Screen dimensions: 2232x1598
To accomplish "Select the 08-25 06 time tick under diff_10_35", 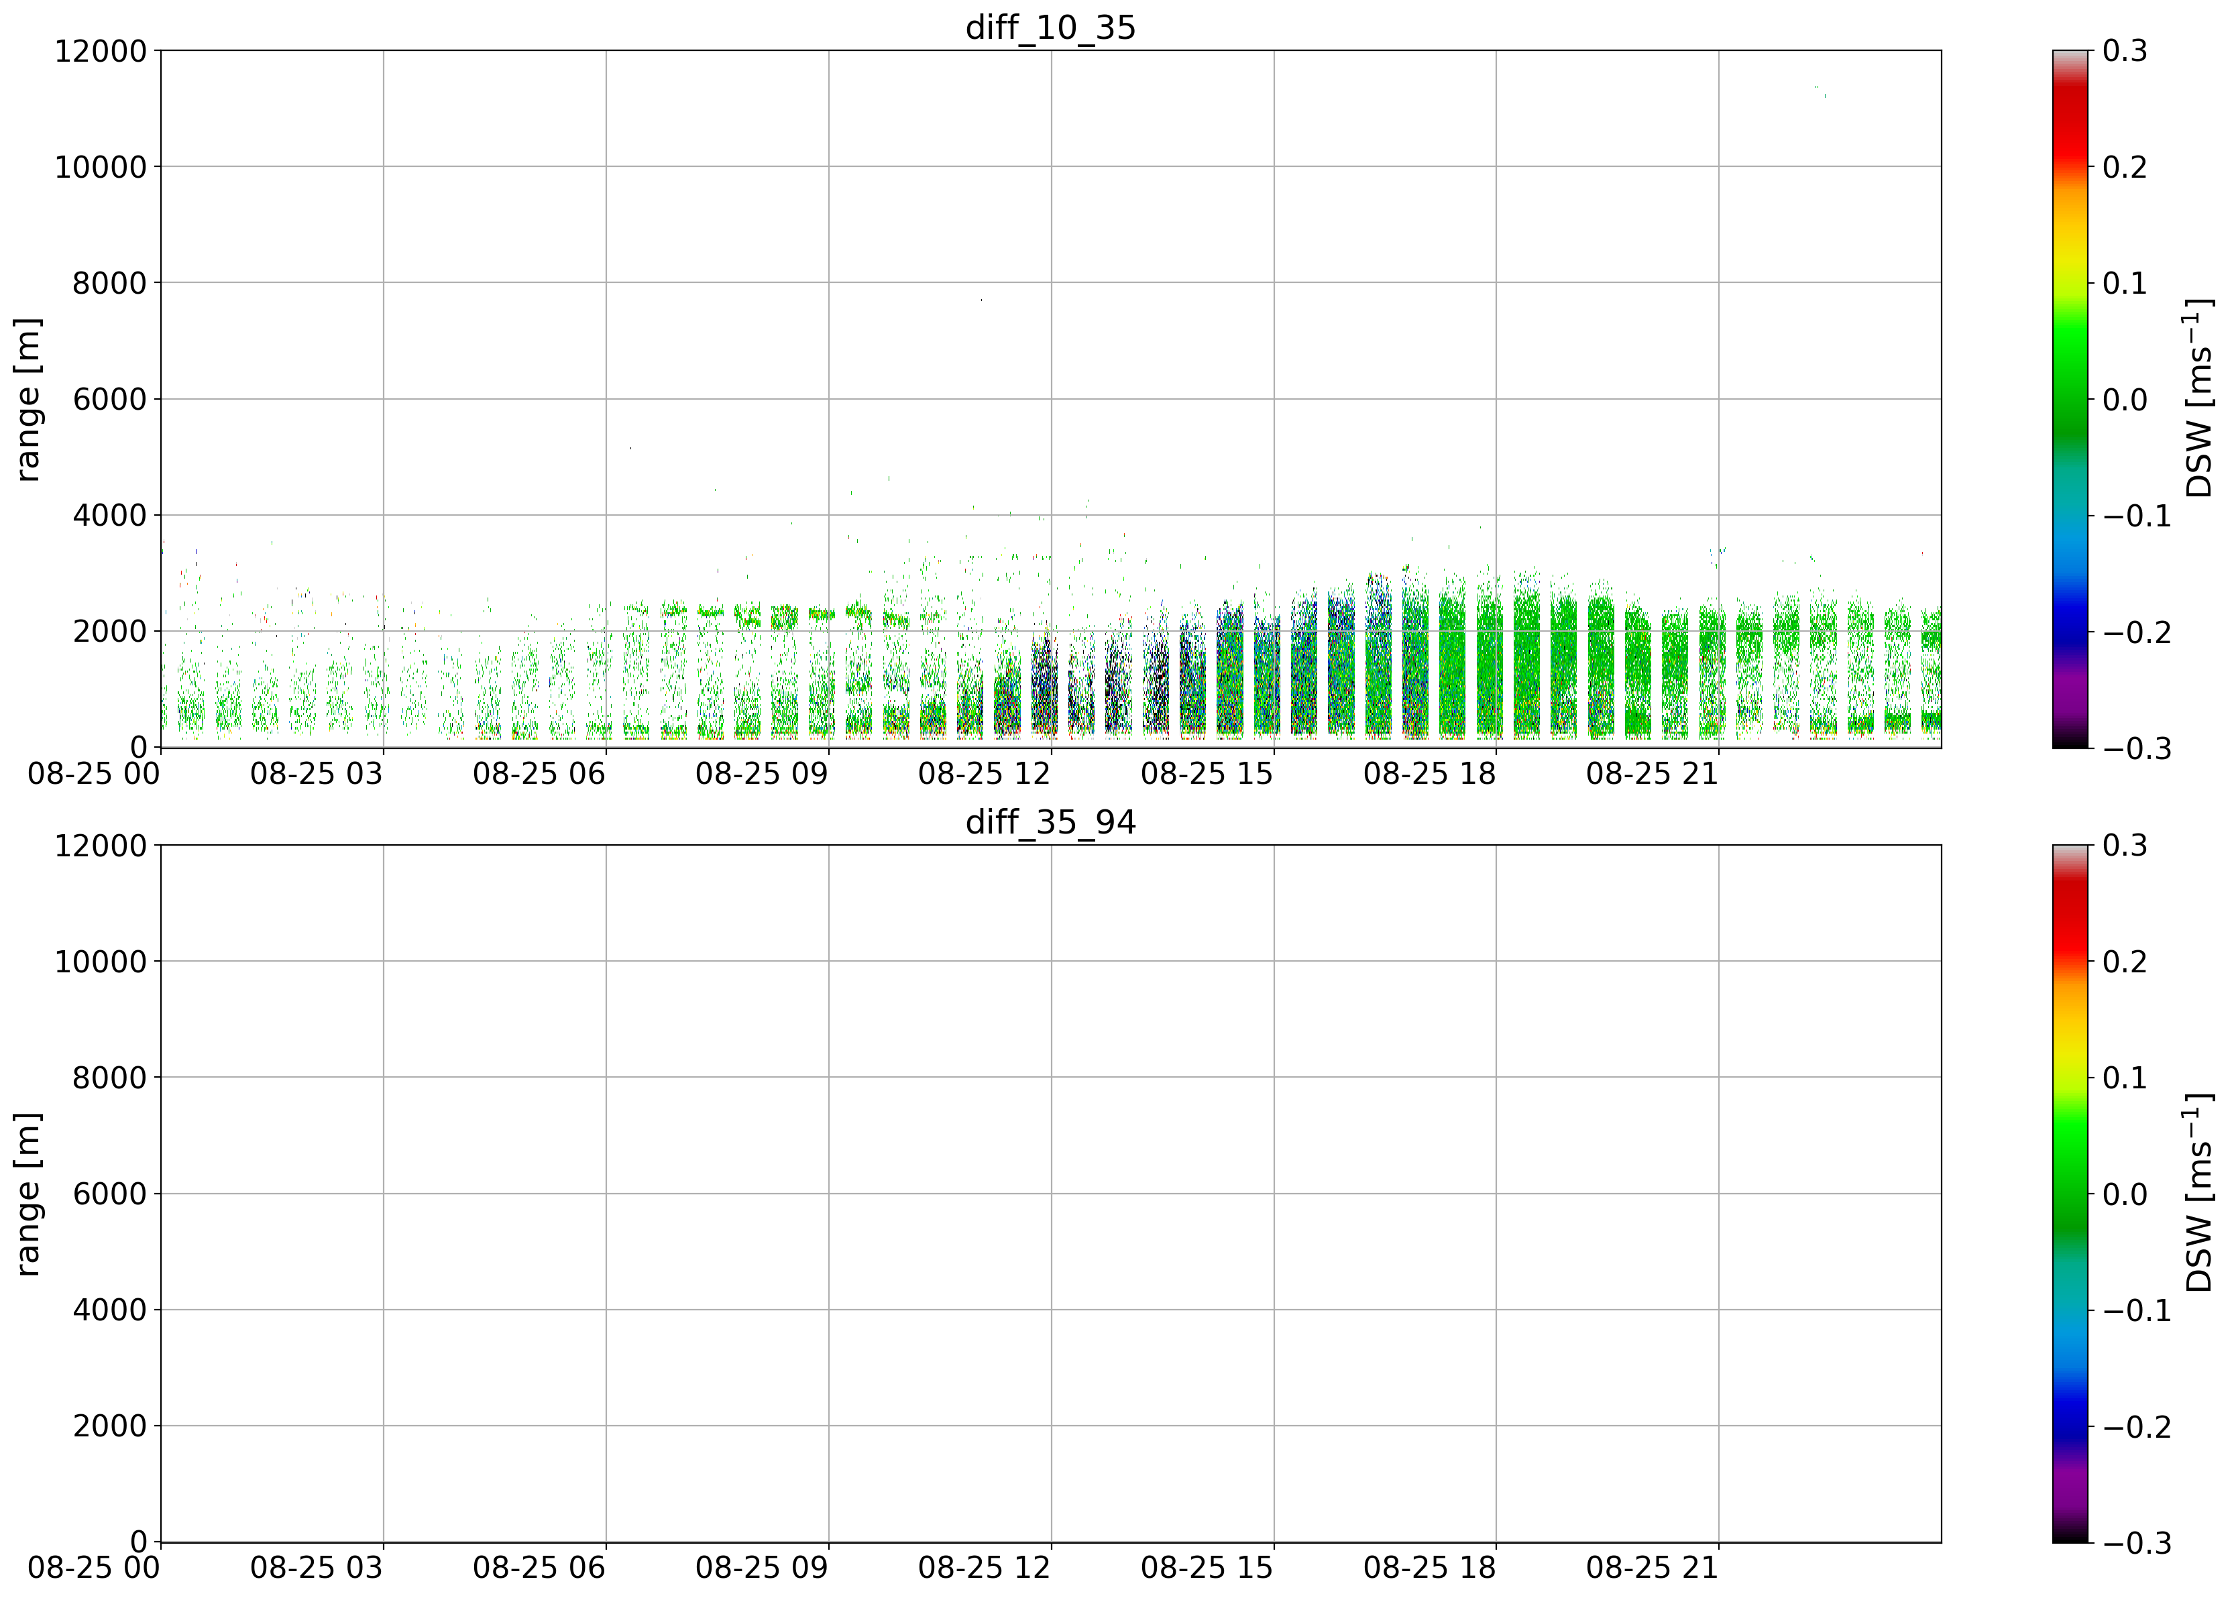I will [x=539, y=773].
